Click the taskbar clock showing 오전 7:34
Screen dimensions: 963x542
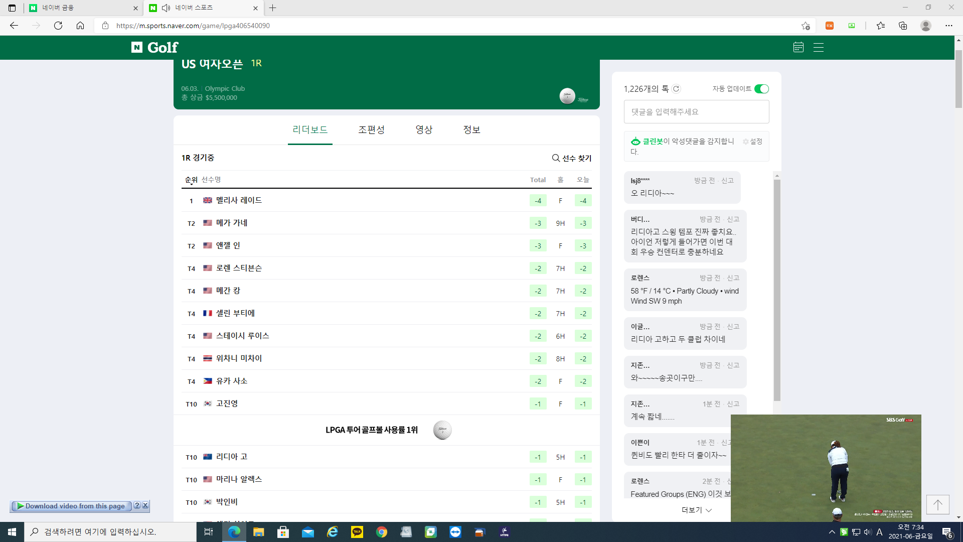pos(910,532)
